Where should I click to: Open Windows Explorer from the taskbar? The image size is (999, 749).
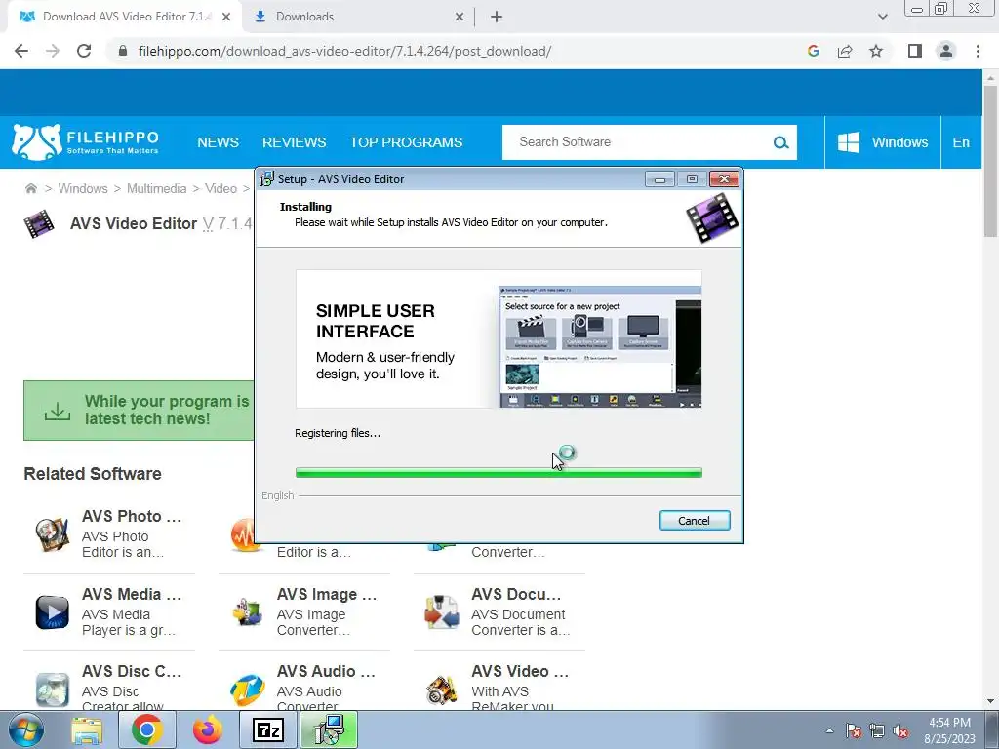point(87,730)
